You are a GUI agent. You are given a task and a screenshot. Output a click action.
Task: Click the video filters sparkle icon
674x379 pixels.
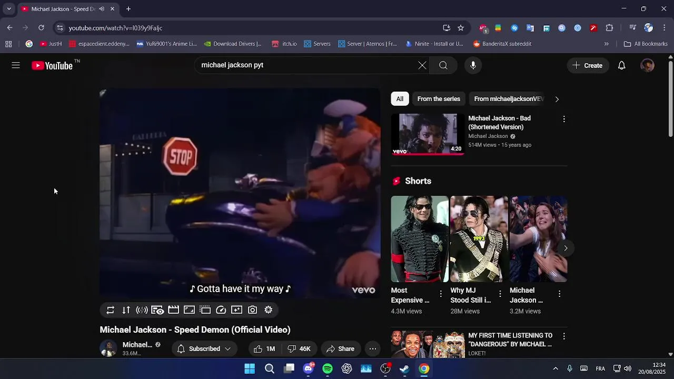click(x=237, y=310)
